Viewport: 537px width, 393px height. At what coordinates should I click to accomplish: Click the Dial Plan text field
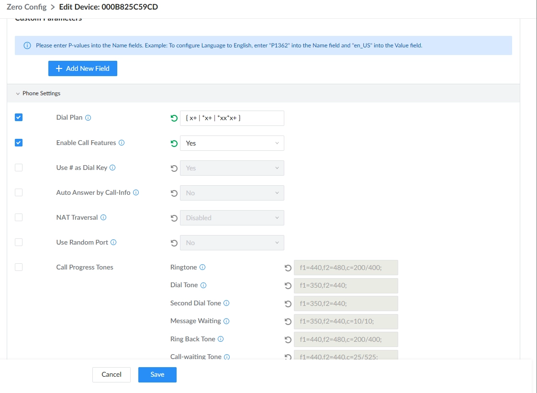pyautogui.click(x=232, y=118)
